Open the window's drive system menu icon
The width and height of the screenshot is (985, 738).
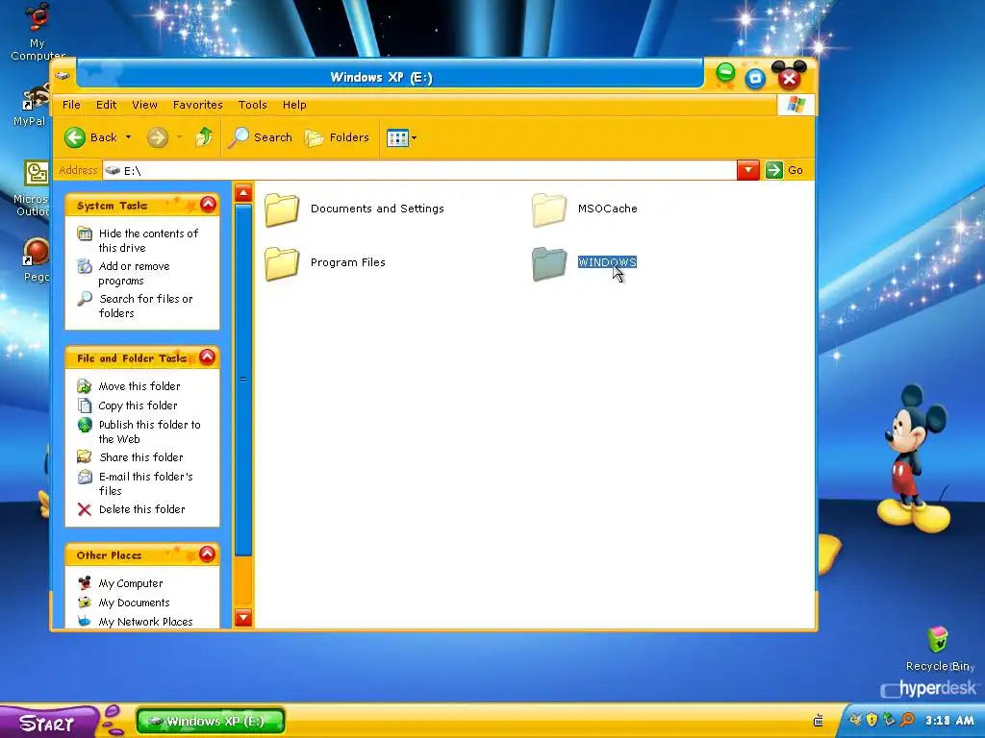tap(63, 76)
